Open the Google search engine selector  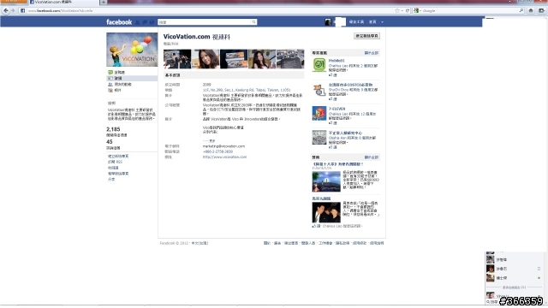(417, 10)
